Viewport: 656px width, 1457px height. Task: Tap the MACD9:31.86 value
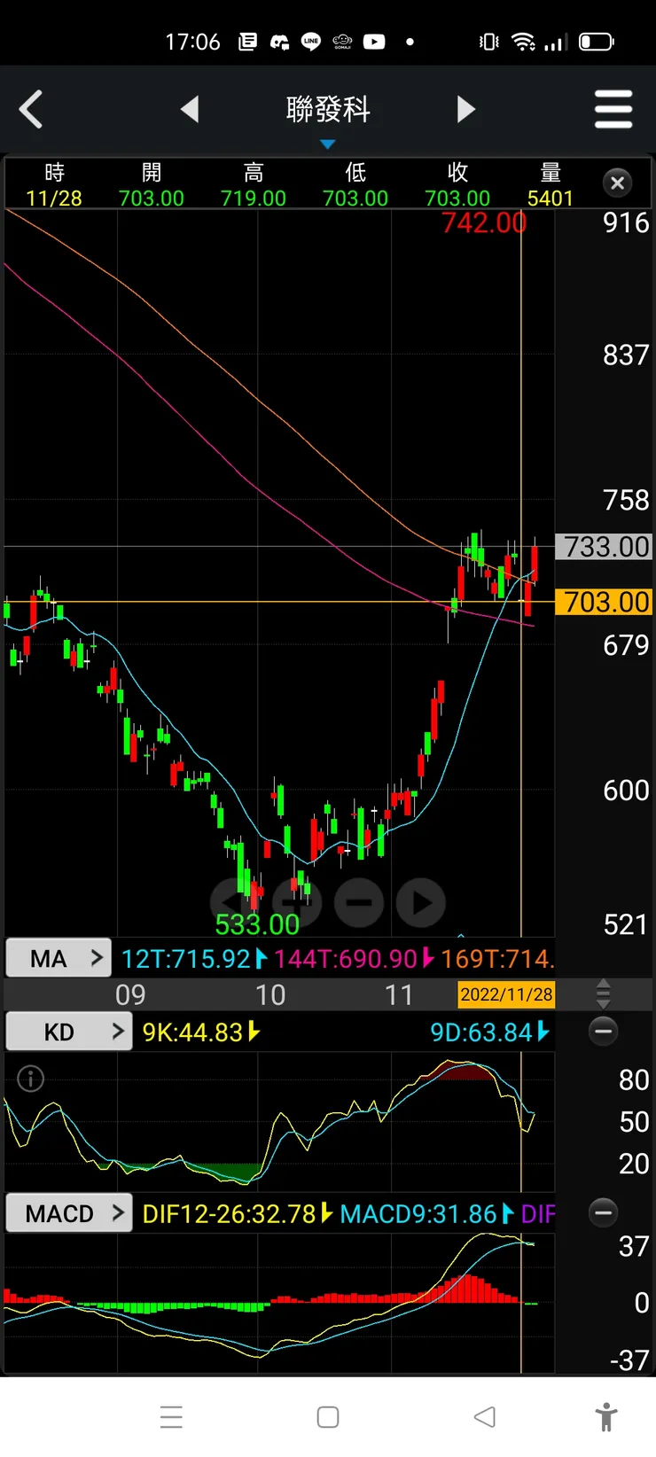(418, 1214)
